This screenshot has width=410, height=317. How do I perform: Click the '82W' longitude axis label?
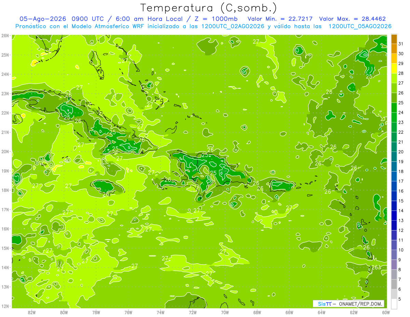point(32,312)
